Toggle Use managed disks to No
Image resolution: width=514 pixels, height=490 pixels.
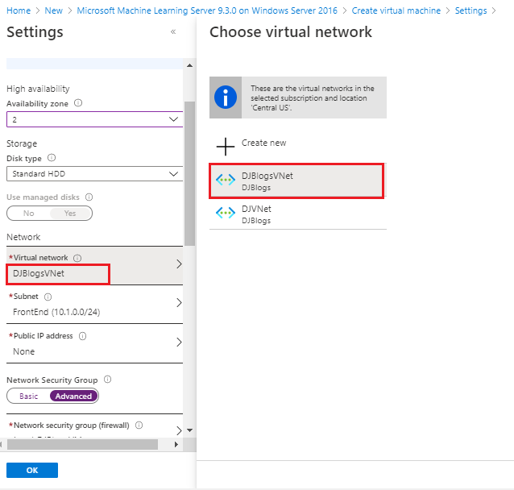click(x=29, y=214)
